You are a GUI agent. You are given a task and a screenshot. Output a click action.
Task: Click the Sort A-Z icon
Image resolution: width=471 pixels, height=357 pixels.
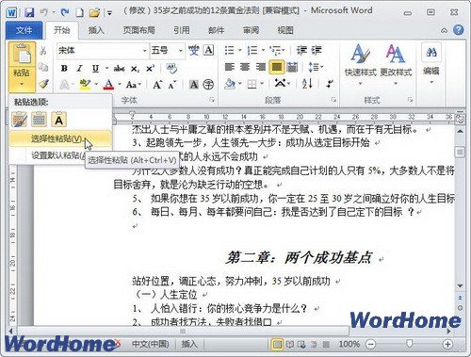[x=307, y=84]
